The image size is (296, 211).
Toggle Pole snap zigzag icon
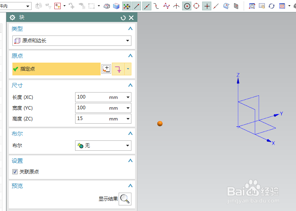tap(166, 6)
